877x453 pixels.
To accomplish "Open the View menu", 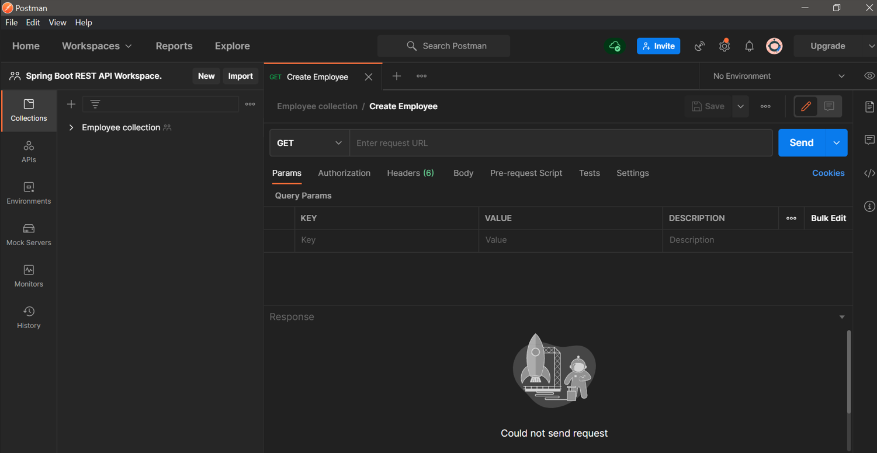I will pos(57,22).
